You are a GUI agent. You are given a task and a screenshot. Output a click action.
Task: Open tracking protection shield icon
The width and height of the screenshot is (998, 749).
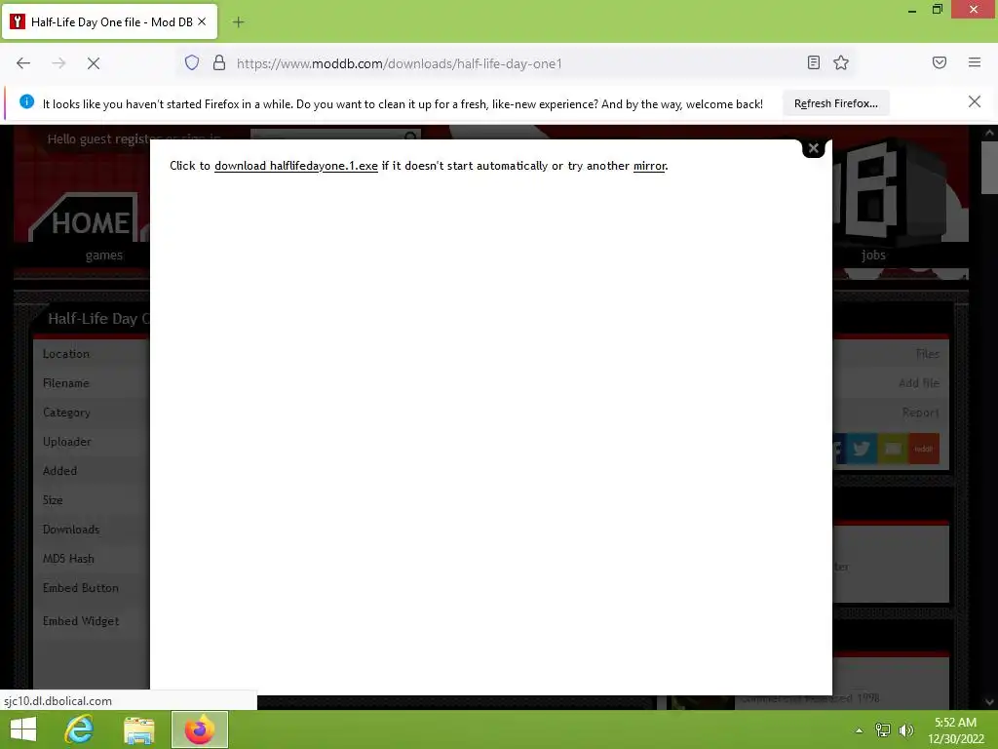pos(192,62)
